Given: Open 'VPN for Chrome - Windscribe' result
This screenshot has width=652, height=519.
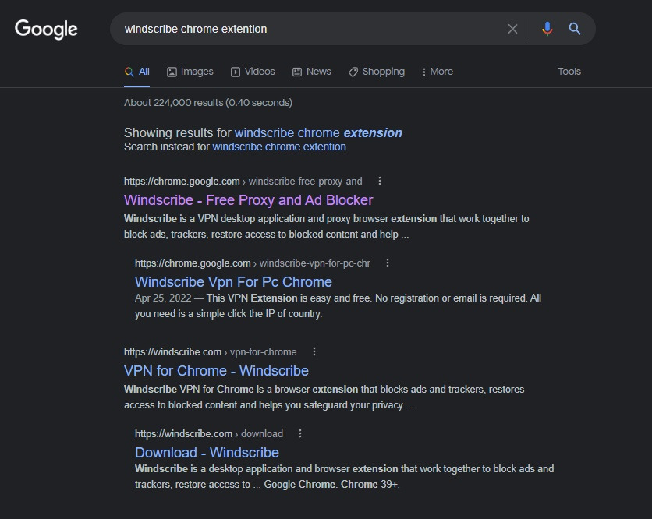Looking at the screenshot, I should coord(216,371).
